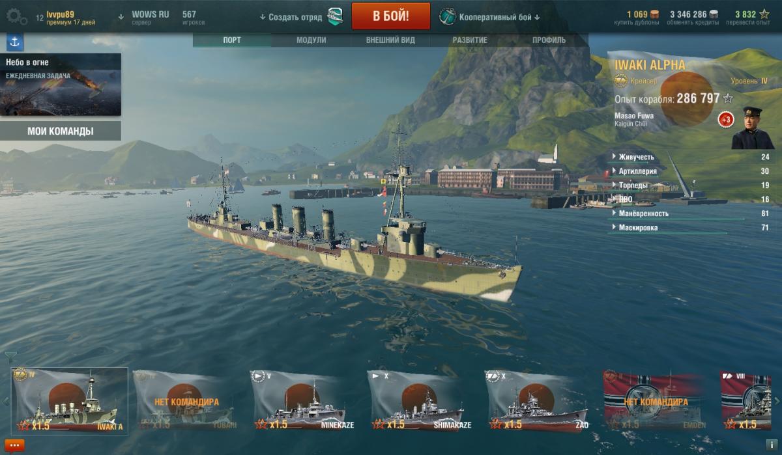Click the Кооперативный бой battle type icon
Viewport: 782px width, 455px height.
pyautogui.click(x=448, y=16)
